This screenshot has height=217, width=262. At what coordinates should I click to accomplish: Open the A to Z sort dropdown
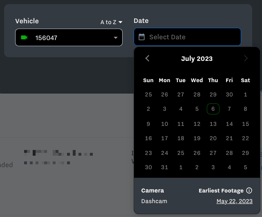pyautogui.click(x=112, y=22)
